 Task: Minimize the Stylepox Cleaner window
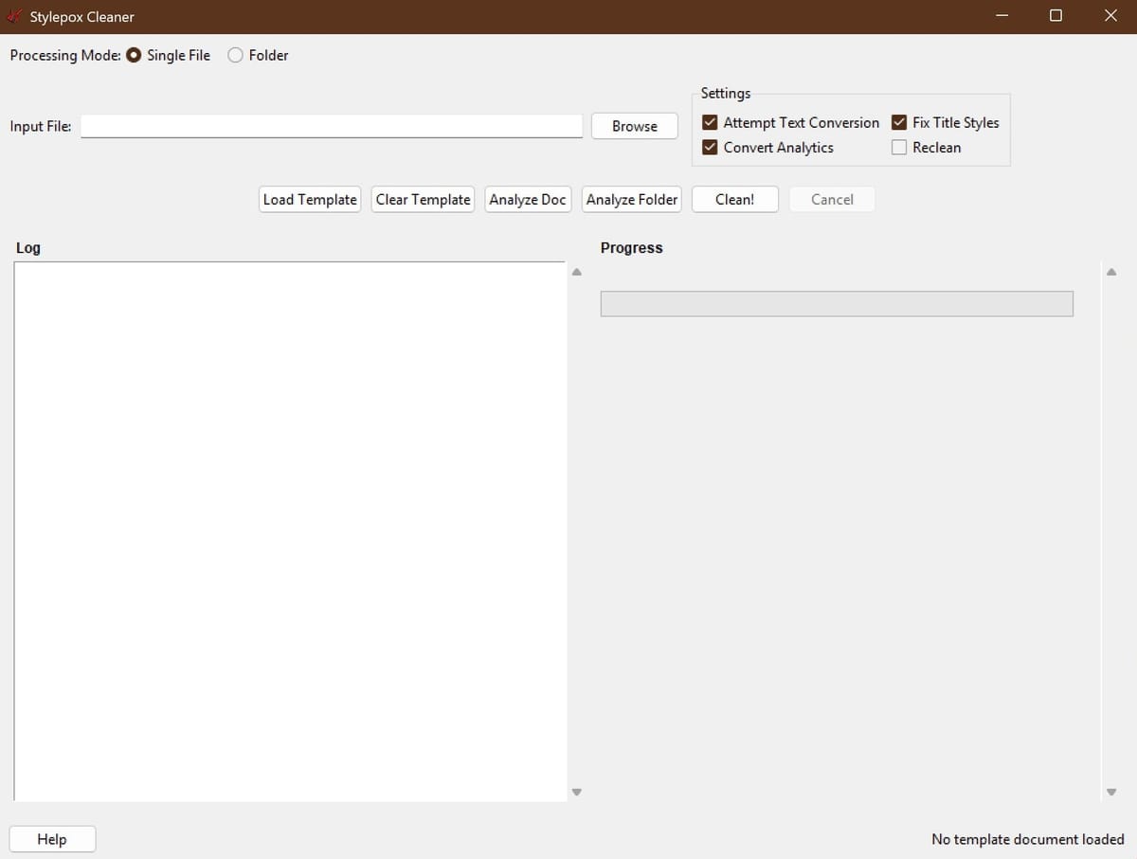(x=1002, y=16)
